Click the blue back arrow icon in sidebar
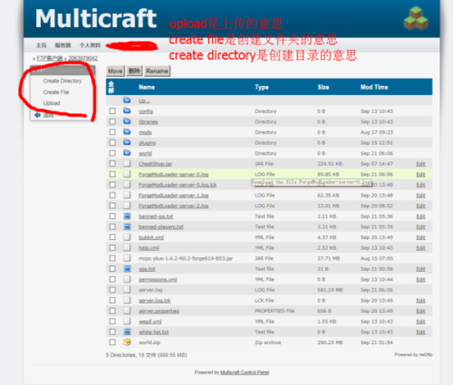 pyautogui.click(x=37, y=115)
